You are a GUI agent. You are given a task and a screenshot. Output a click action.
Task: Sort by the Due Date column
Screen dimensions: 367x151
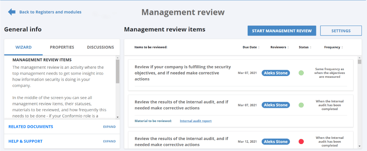pos(251,47)
